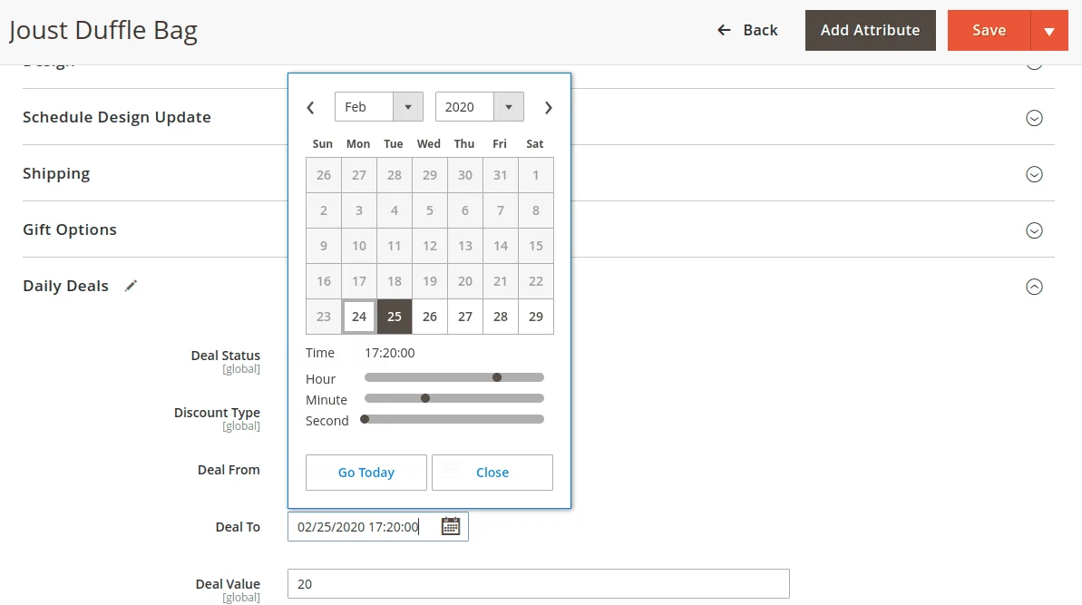Screen dimensions: 1082x605
Task: Click into the Deal Value input field
Action: point(538,584)
